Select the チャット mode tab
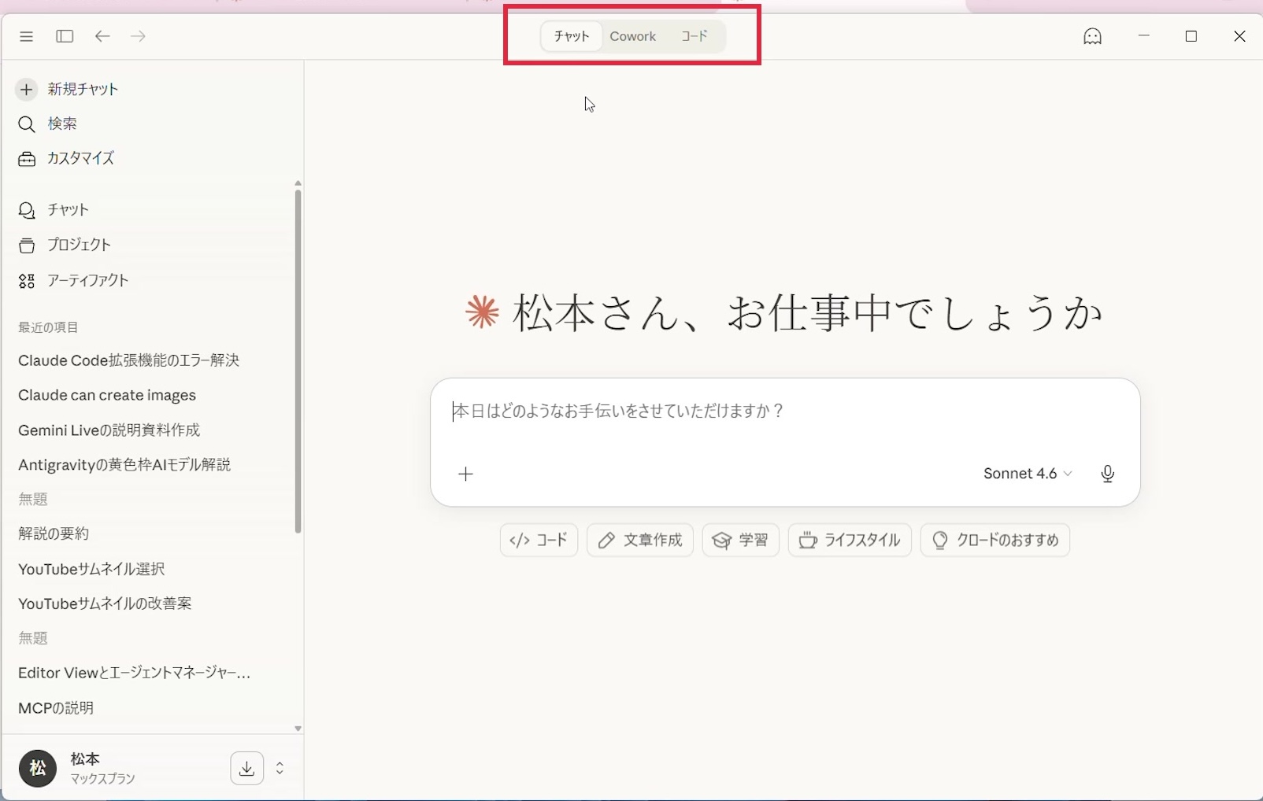 (x=572, y=36)
